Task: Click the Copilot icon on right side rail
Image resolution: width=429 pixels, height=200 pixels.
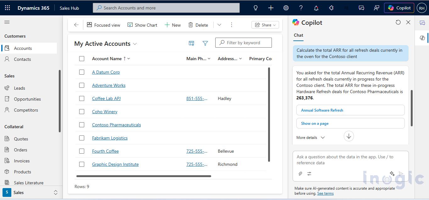Action: 422,38
